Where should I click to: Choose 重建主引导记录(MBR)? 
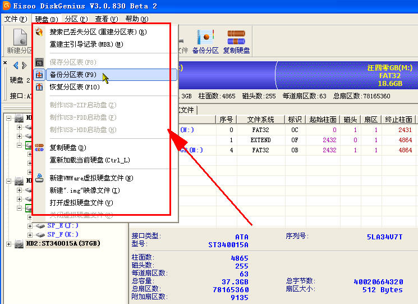point(86,44)
